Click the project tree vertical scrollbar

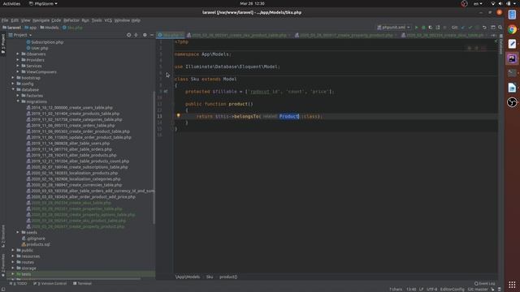point(154,158)
